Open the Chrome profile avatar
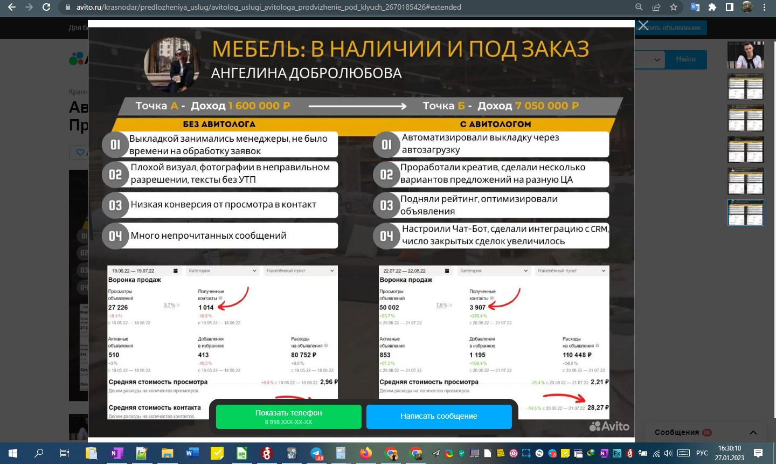This screenshot has width=776, height=464. pos(747,8)
